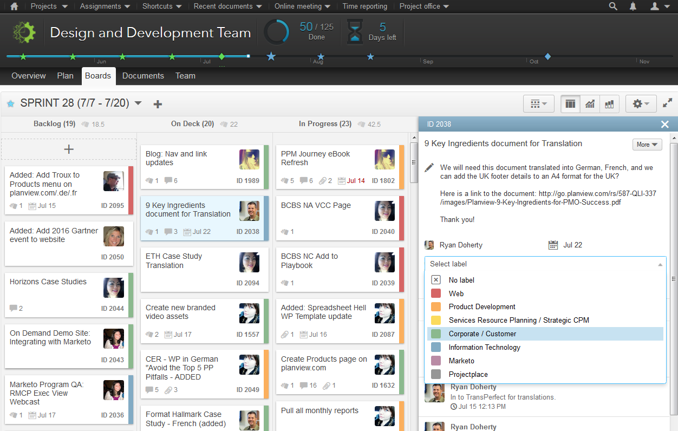Image resolution: width=678 pixels, height=431 pixels.
Task: Go to the home icon
Action: pyautogui.click(x=14, y=6)
